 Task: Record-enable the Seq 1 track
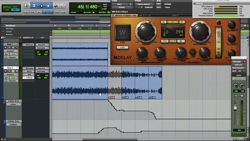click(x=5, y=48)
